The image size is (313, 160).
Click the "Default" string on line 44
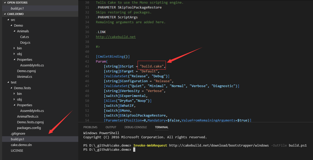[148, 71]
